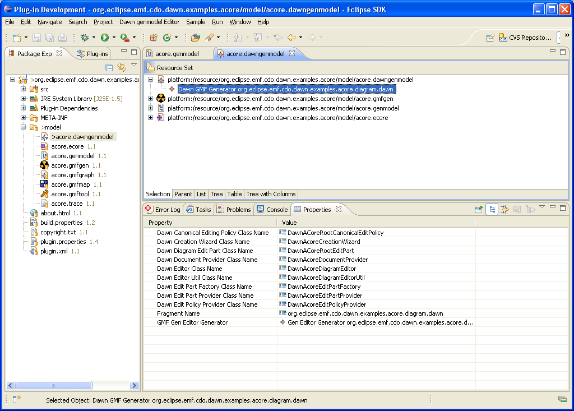Close the acore.dawngenmodel editor tab
The image size is (574, 411).
pyautogui.click(x=291, y=53)
